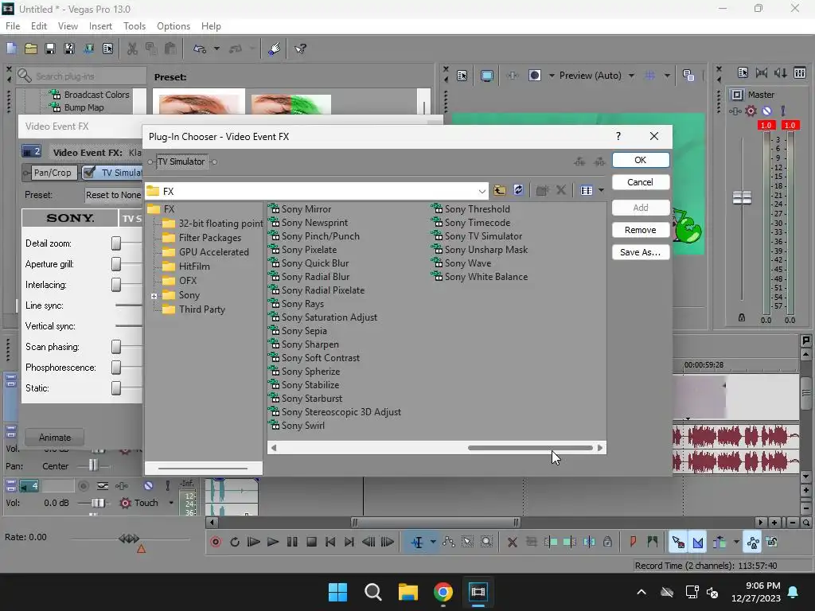Image resolution: width=815 pixels, height=611 pixels.
Task: Toggle track 4 arm for record button
Action: pos(83,486)
